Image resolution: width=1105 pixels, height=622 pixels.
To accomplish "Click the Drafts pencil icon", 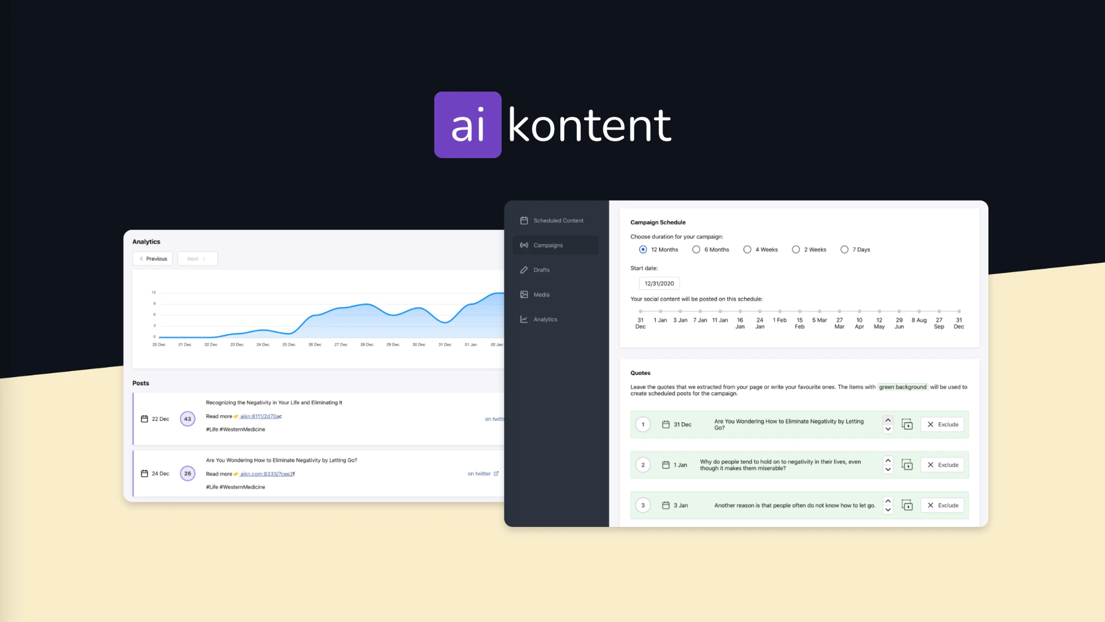I will [x=524, y=270].
